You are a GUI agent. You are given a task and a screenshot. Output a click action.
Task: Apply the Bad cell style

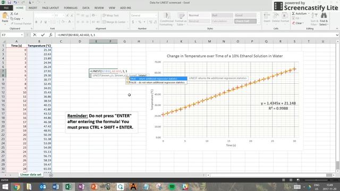pyautogui.click(x=222, y=15)
